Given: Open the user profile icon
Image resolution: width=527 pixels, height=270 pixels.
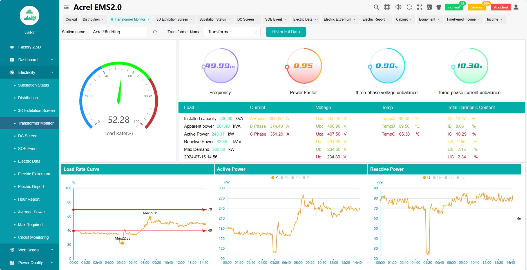Looking at the screenshot, I should [516, 7].
